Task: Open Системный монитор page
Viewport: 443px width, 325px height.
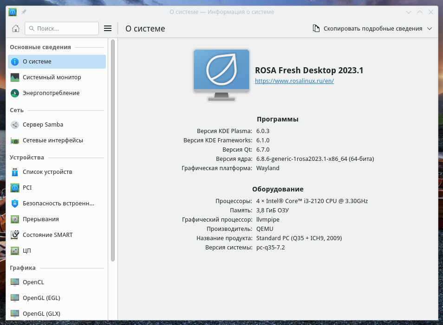Action: tap(57, 77)
